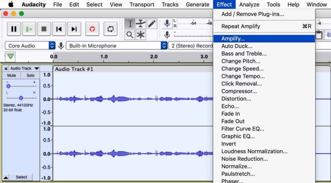Choose the Auto Duck effect
Screen dimensions: 331x183
point(264,46)
